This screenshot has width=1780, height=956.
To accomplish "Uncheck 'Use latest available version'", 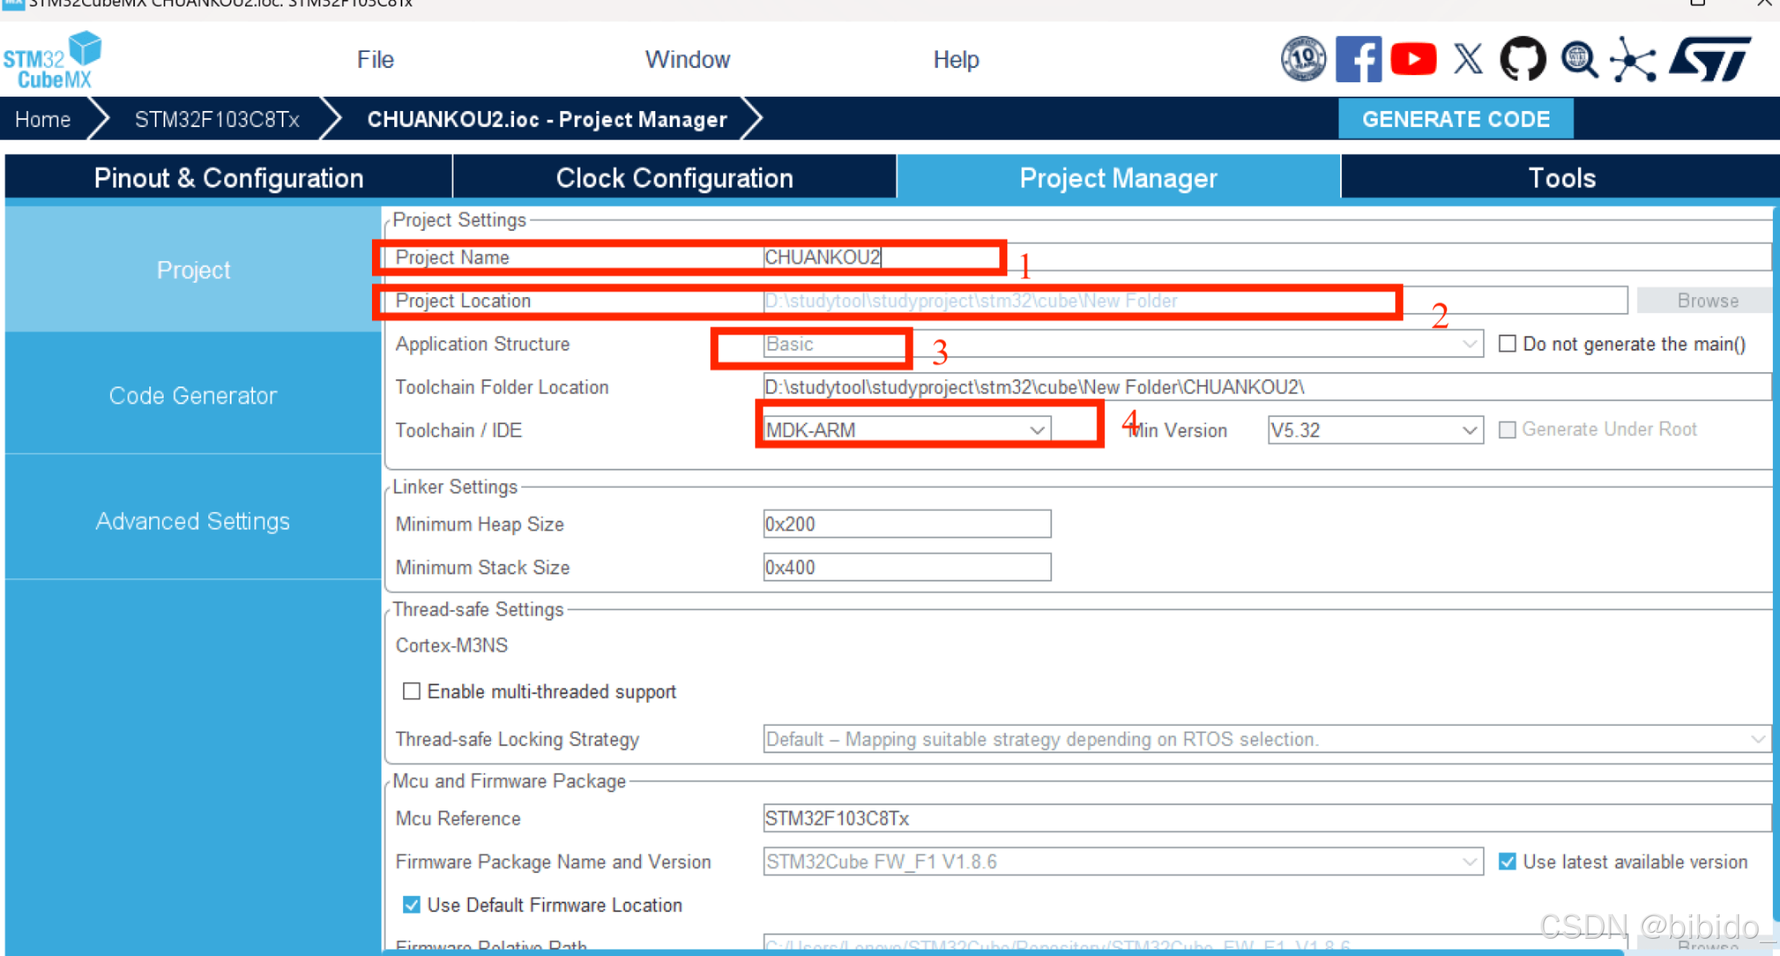I will pos(1507,862).
